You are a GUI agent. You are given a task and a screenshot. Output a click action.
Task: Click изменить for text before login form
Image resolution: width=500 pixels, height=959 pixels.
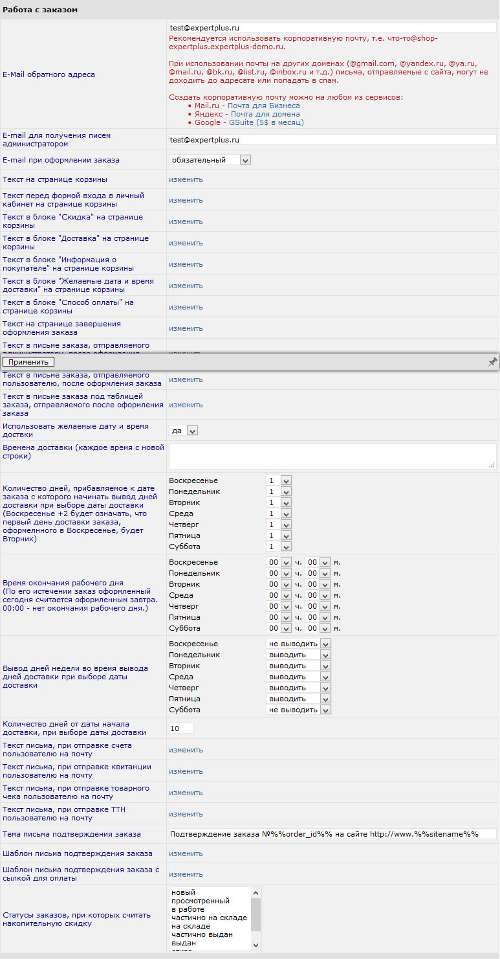tap(186, 200)
